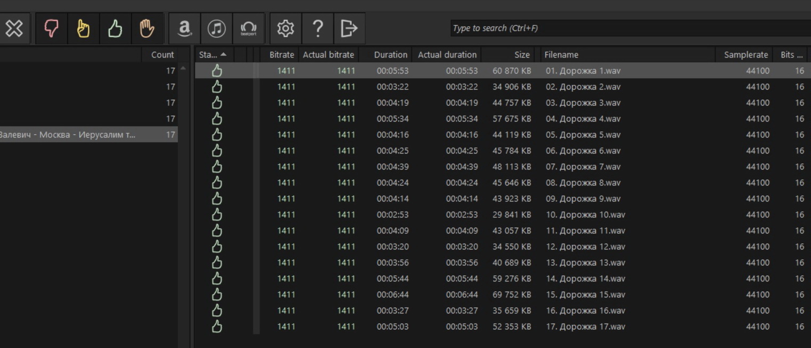Sort by the Status column header
This screenshot has width=811, height=348.
click(x=214, y=54)
